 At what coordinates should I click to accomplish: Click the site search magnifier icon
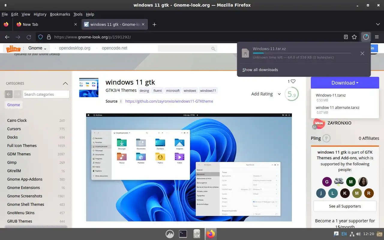[x=213, y=49]
